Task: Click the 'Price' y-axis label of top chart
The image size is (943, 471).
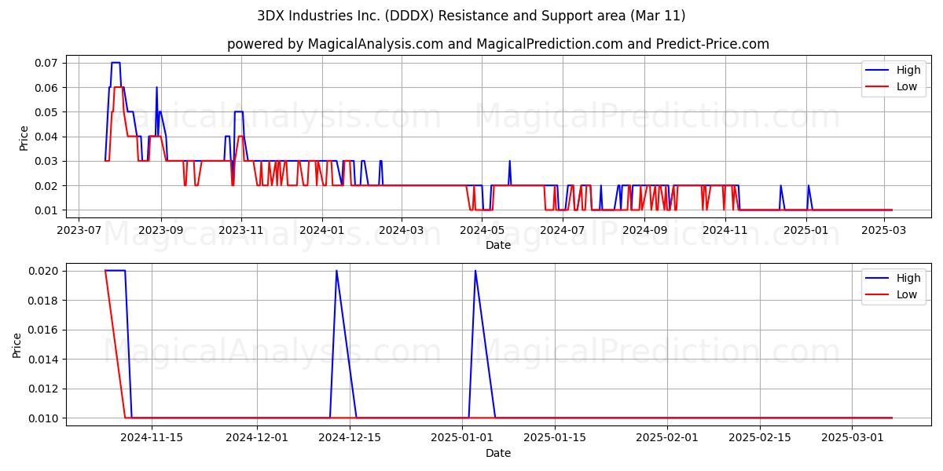Action: (24, 137)
